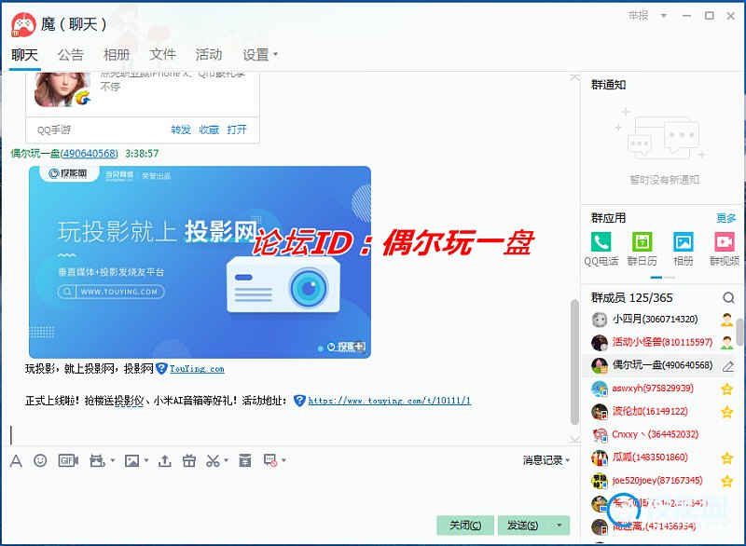Viewport: 746px width, 546px height.
Task: Go to the 文件 tab
Action: tap(162, 55)
